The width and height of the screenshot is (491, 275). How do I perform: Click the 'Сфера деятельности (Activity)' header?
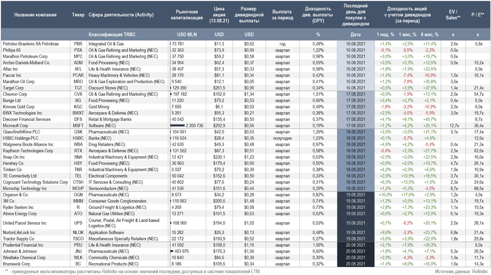(x=121, y=15)
